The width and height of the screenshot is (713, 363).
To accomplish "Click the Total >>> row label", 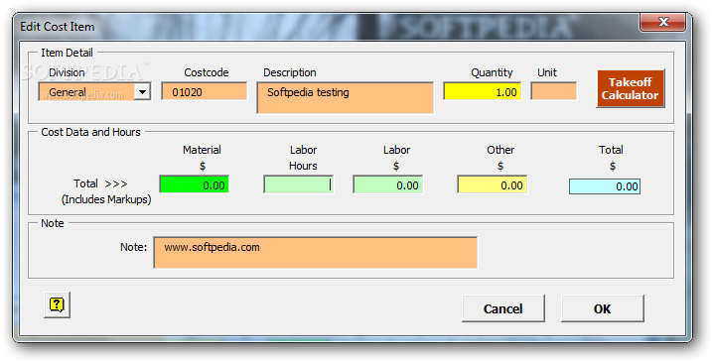I will 100,183.
